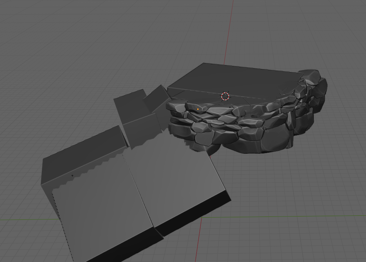366x262 pixels.
Task: Click the red axis line above the slab
Action: (x=229, y=29)
